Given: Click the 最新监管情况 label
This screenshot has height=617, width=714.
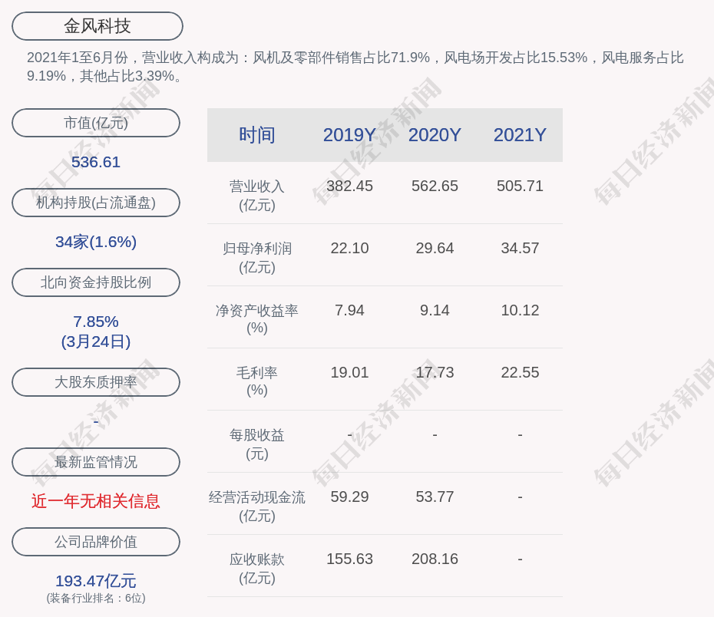Looking at the screenshot, I should click(x=96, y=462).
